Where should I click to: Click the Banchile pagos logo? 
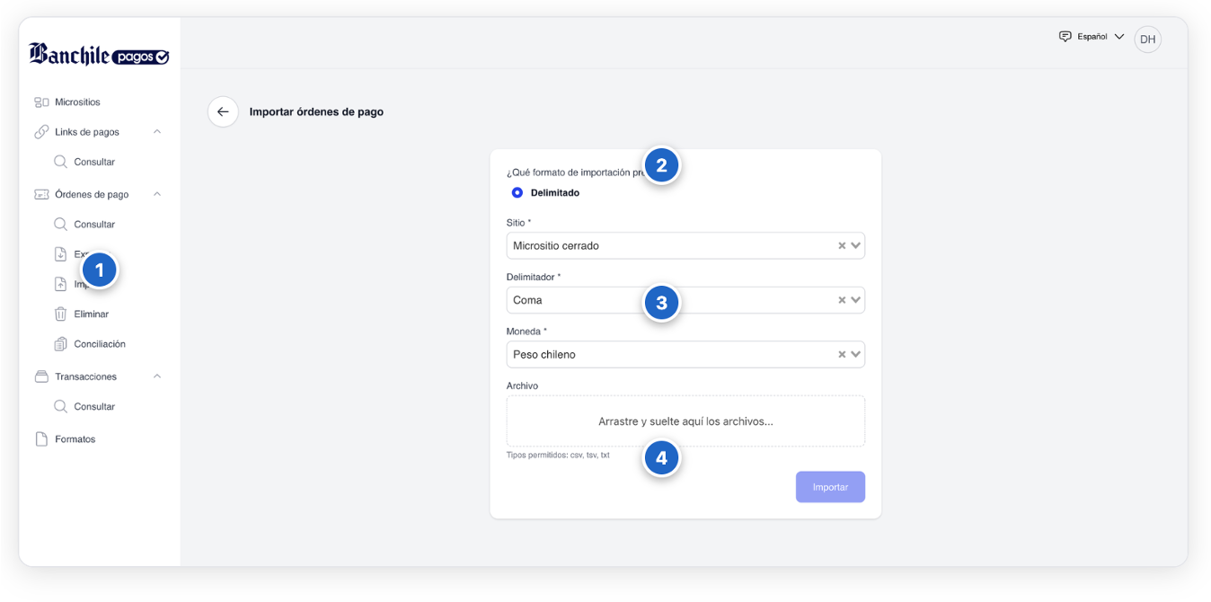pos(99,55)
